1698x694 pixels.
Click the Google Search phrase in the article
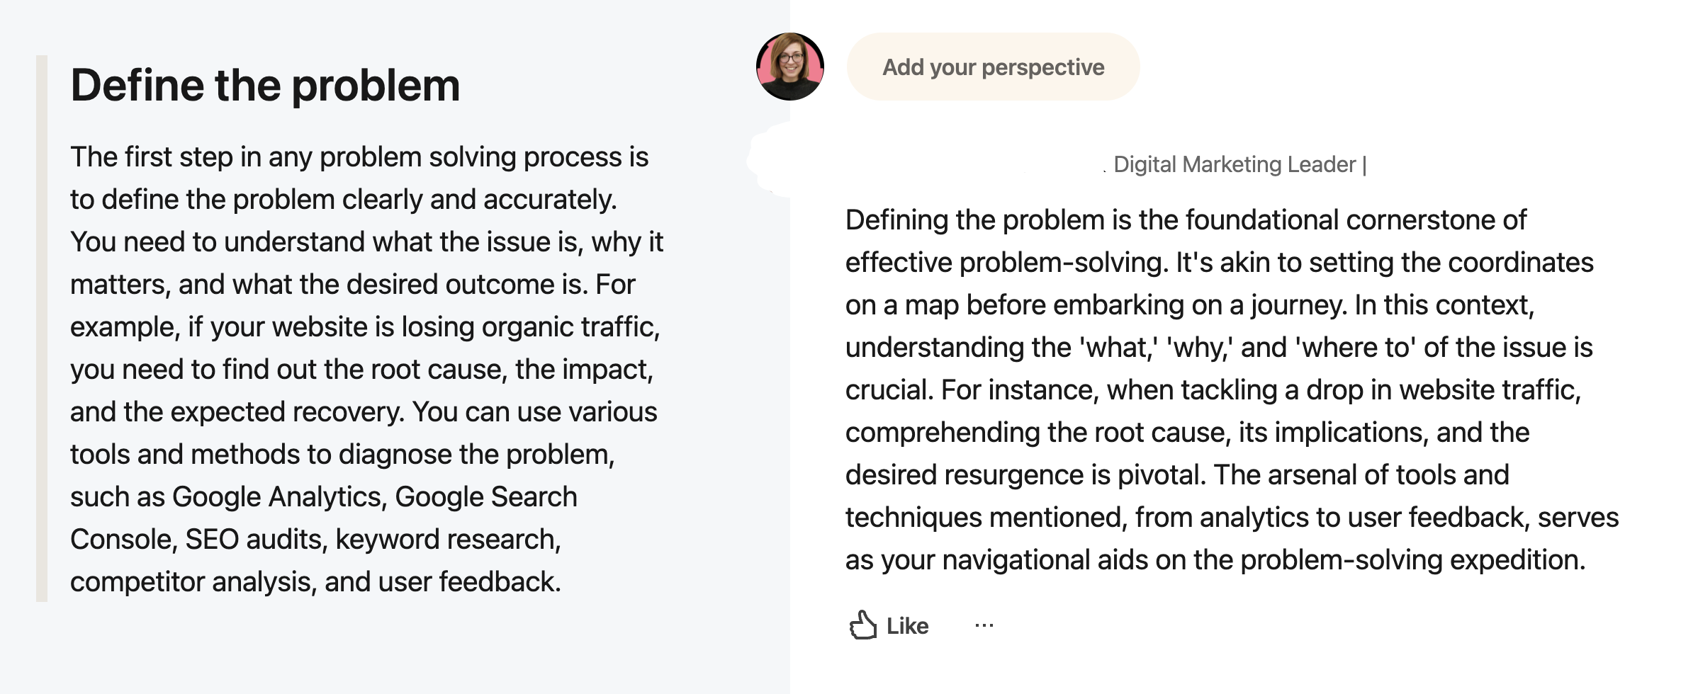pos(486,497)
